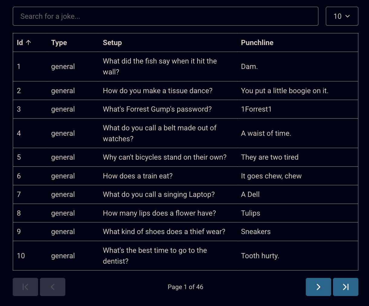Jump to the last page icon

[x=346, y=287]
